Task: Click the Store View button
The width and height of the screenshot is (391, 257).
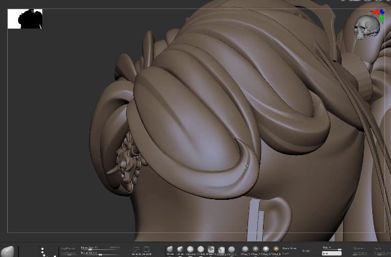Action: tap(289, 249)
